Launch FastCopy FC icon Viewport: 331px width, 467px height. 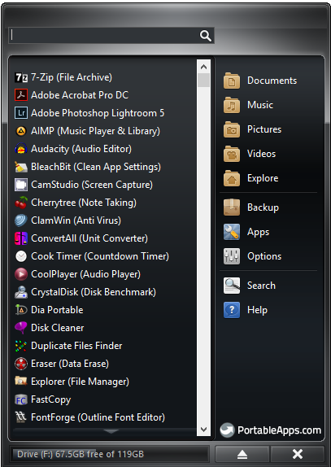pyautogui.click(x=21, y=399)
